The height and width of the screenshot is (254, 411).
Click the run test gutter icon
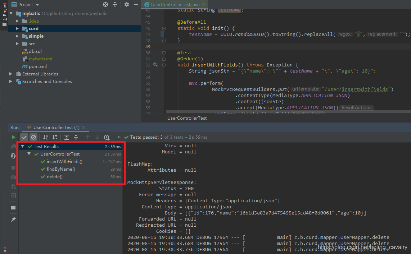pyautogui.click(x=155, y=65)
